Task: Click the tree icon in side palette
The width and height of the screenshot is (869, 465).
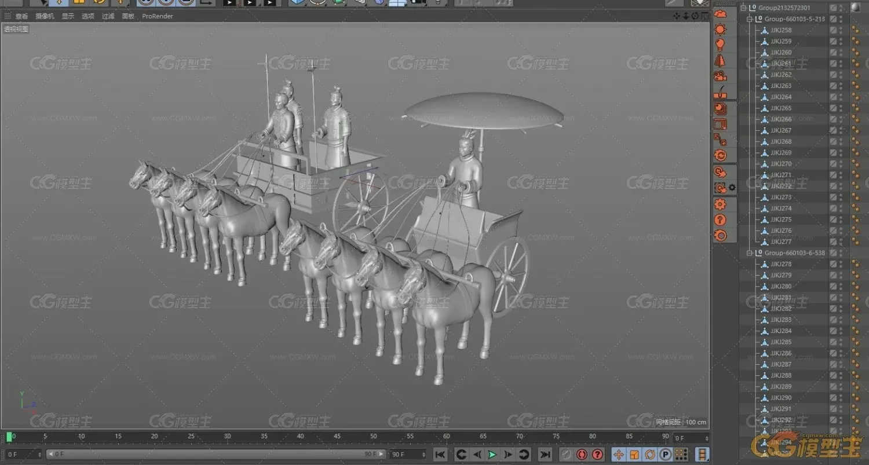Action: pos(720,60)
